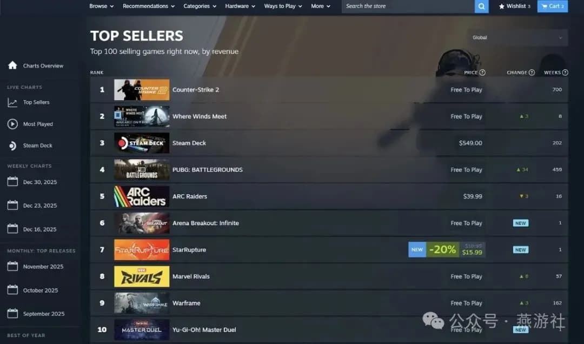584x344 pixels.
Task: Click the magnifier search button
Action: (481, 6)
